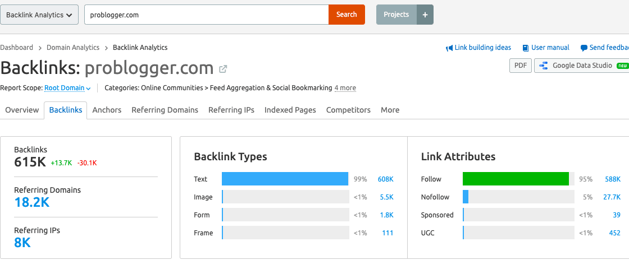Screen dimensions: 629x260
Task: Click the 5.5K image backlinks count
Action: click(x=387, y=197)
